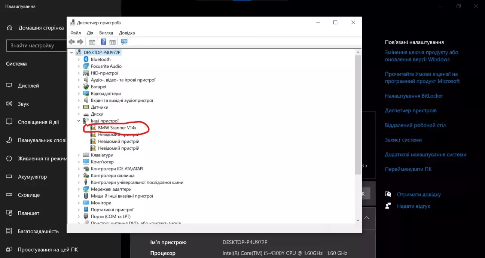Click the Знайти настройку search field
Screen dimensions: 485x258
(x=36, y=46)
